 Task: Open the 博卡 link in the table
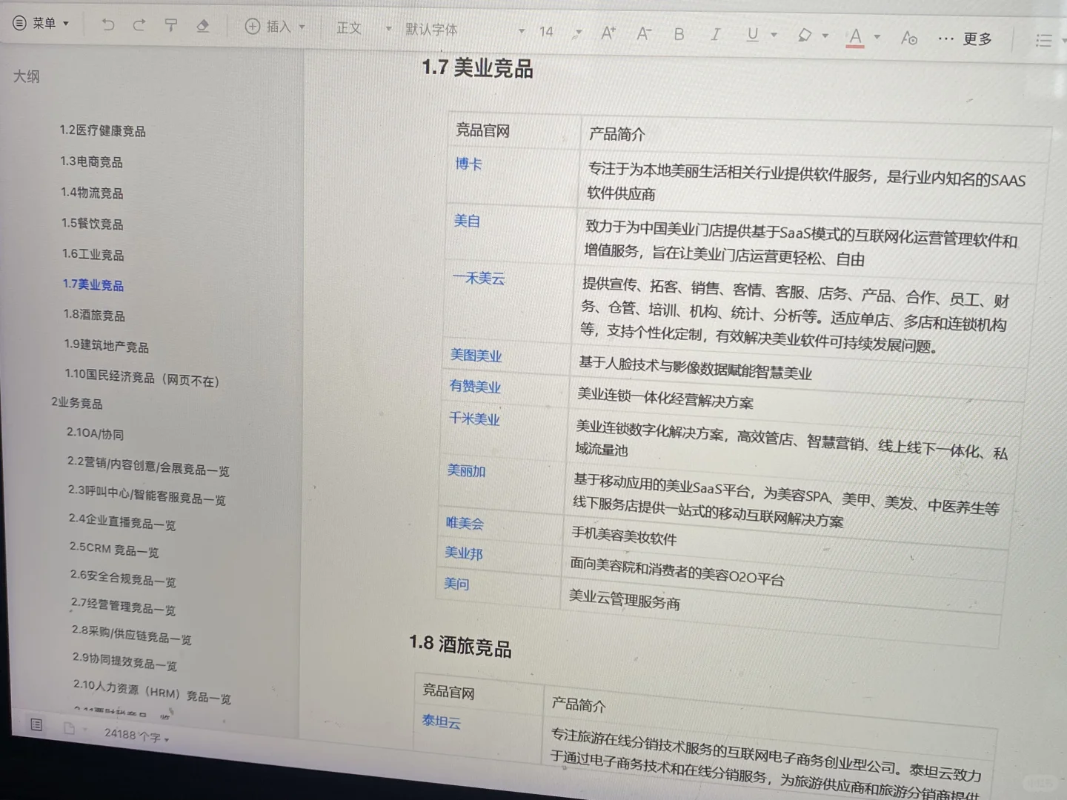click(467, 164)
